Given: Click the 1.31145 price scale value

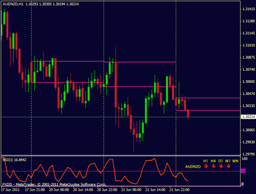Looking at the screenshot, I should coord(249,33).
